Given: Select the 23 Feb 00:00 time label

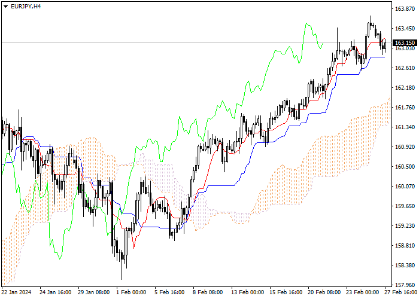Looking at the screenshot, I should [x=363, y=292].
